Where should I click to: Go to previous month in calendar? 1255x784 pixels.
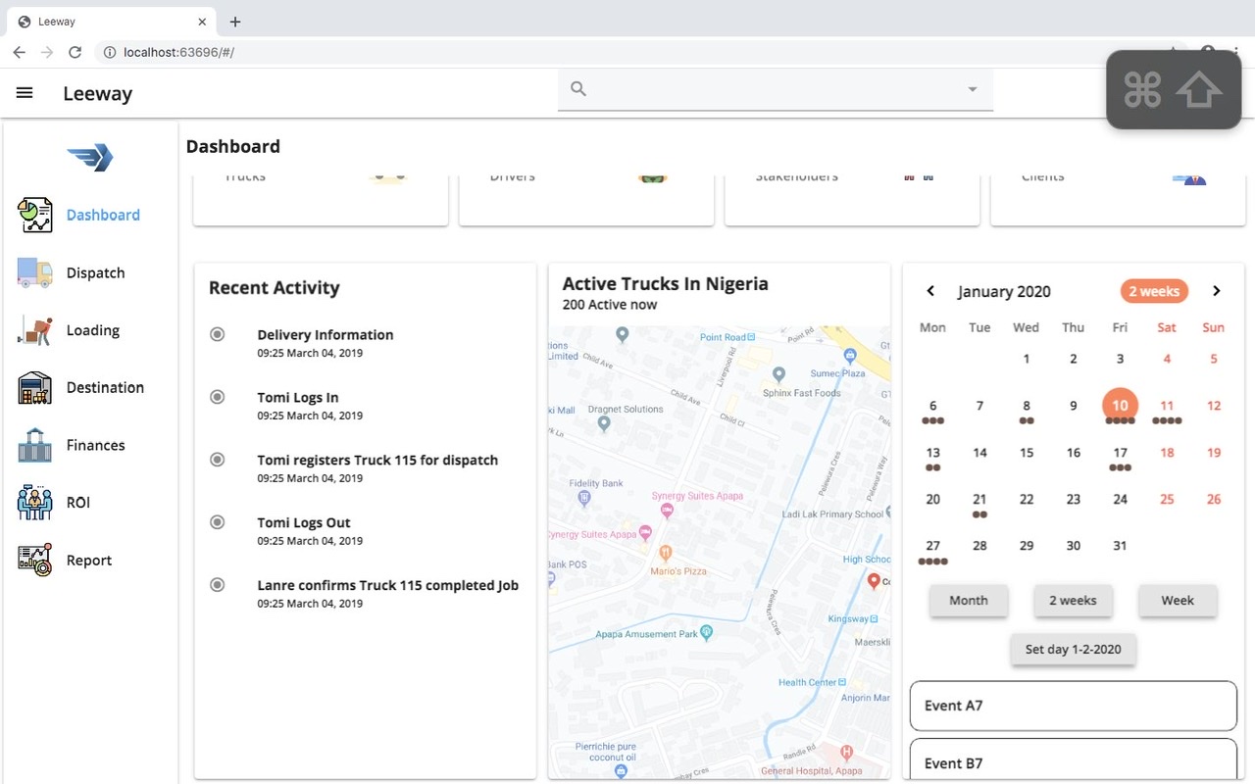(930, 291)
